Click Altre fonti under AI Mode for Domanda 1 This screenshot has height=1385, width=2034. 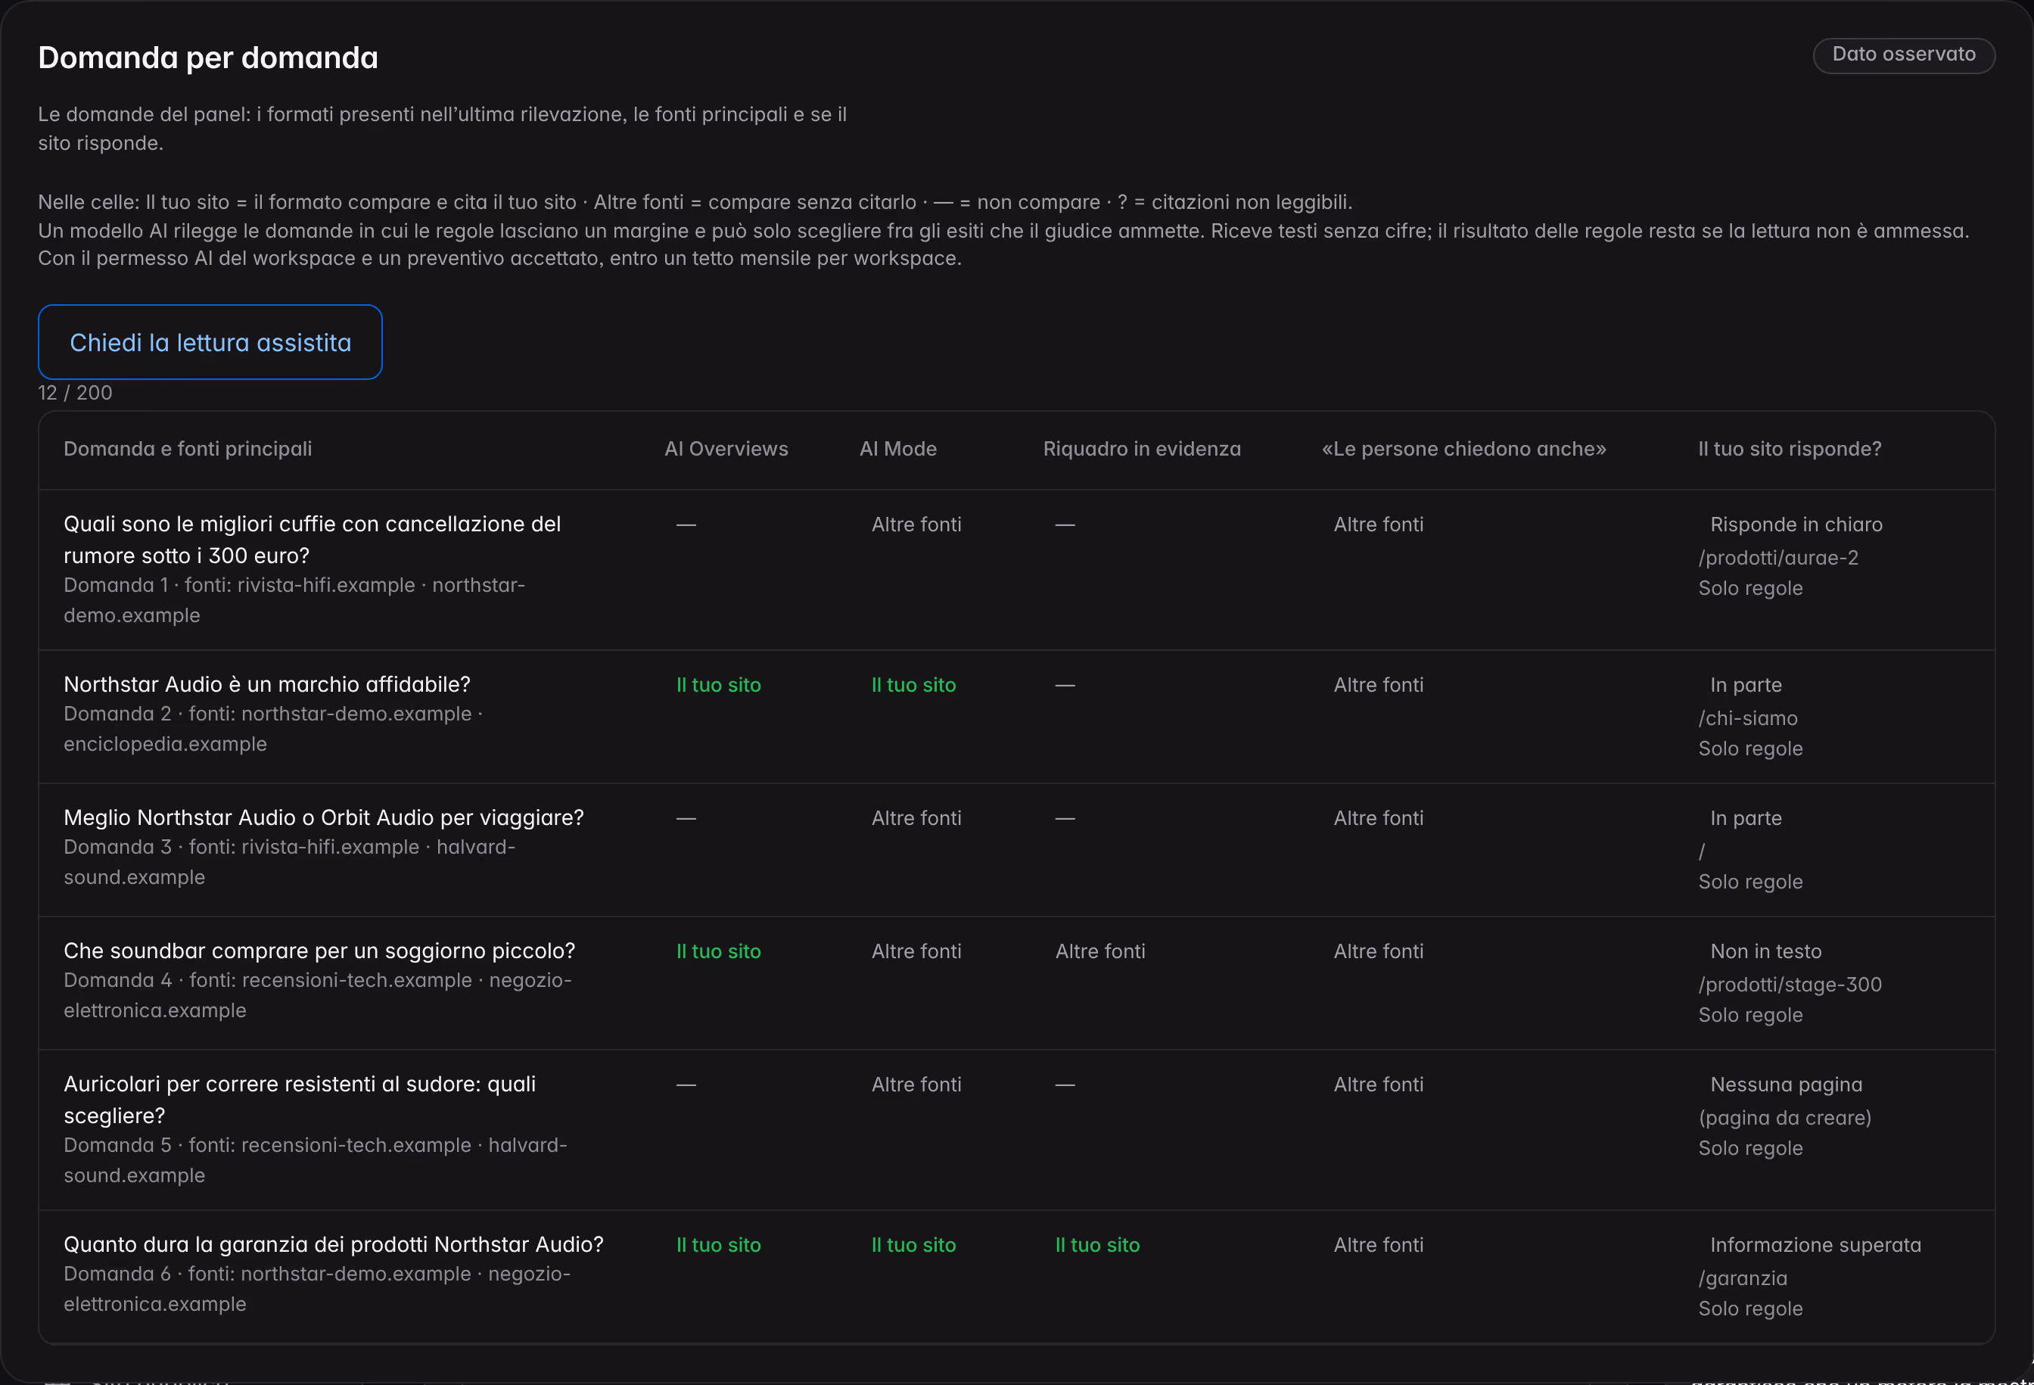[x=916, y=524]
